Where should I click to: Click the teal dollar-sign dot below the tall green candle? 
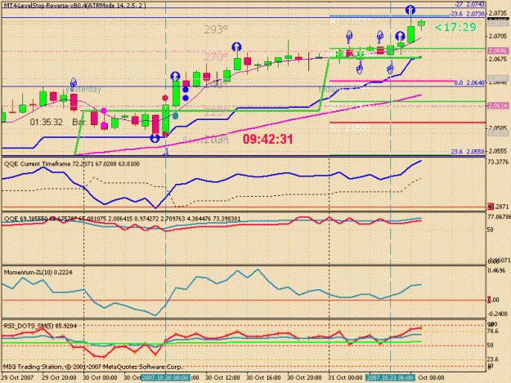175,115
